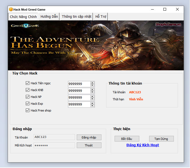Increase the Hack Tiên ngọc value with up arrow

[x=92, y=83]
